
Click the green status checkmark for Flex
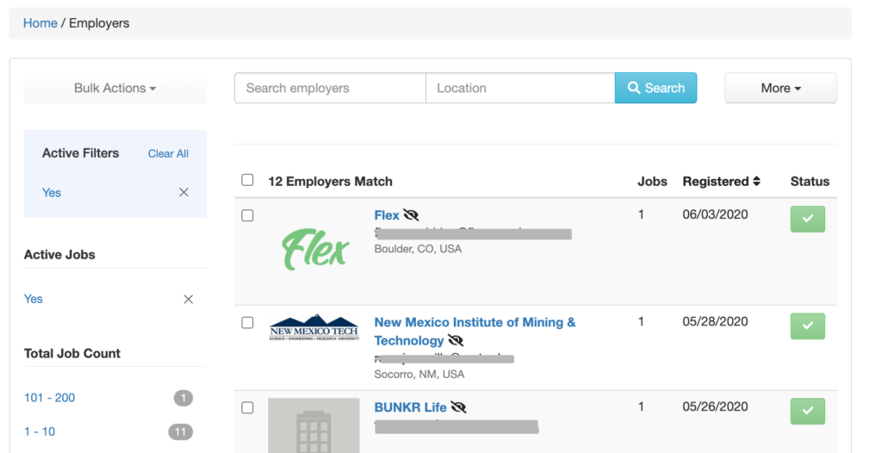(x=808, y=219)
